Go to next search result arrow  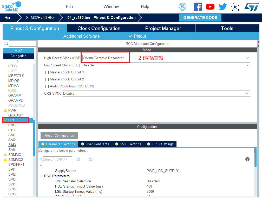[91, 159]
